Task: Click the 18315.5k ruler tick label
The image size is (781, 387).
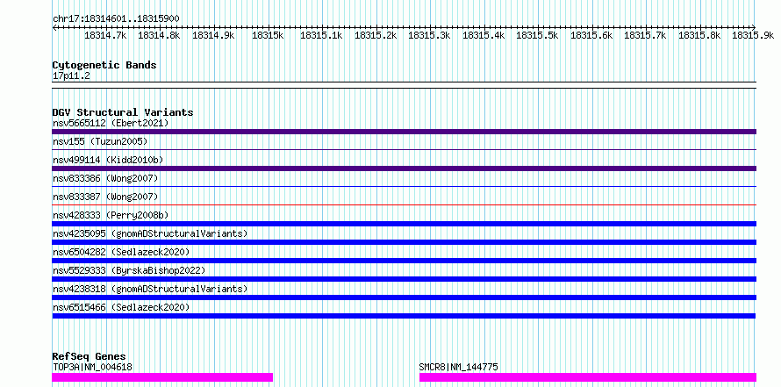Action: point(537,35)
